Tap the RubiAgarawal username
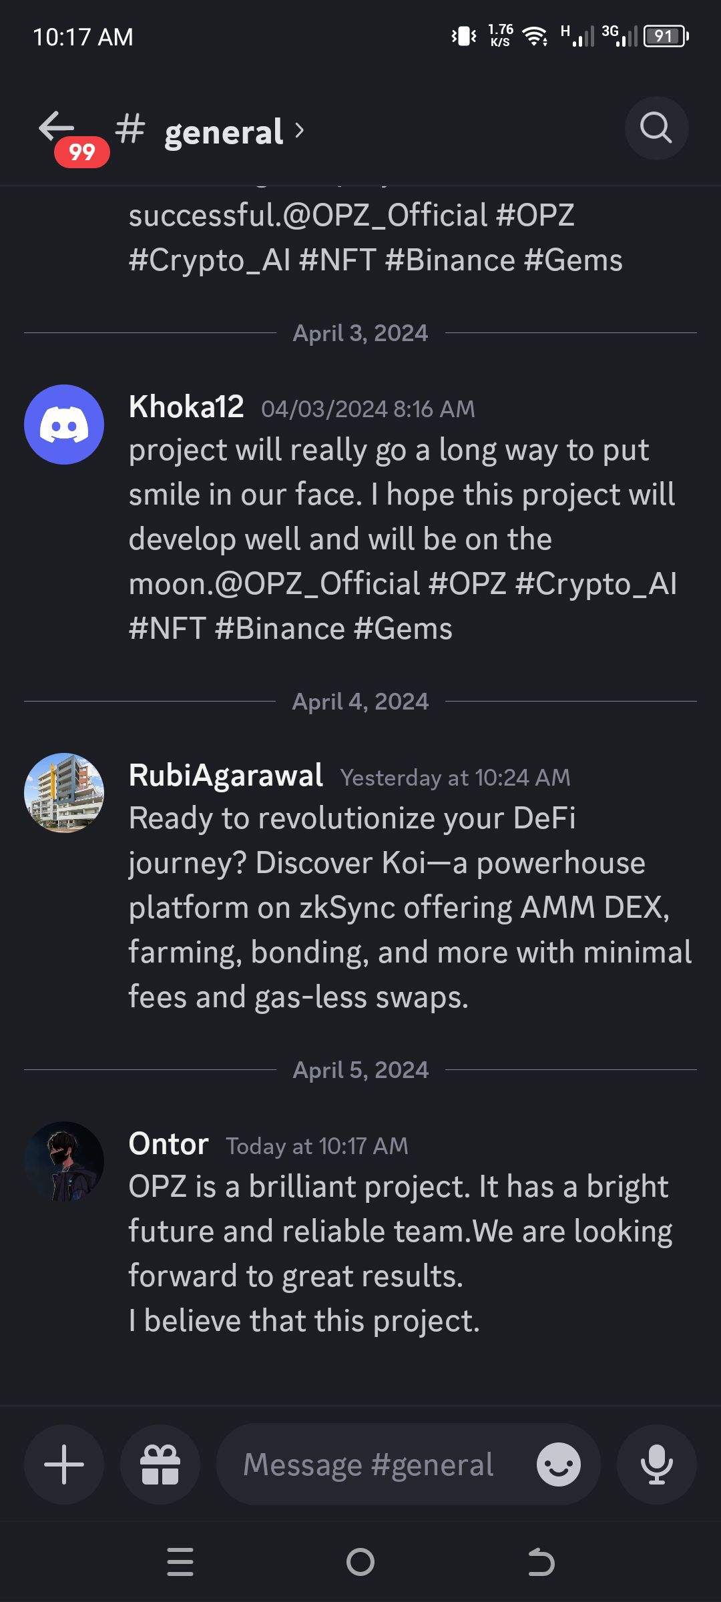This screenshot has width=721, height=1602. coord(226,776)
